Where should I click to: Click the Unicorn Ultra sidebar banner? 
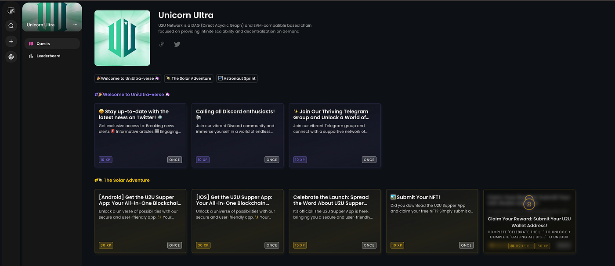[52, 17]
